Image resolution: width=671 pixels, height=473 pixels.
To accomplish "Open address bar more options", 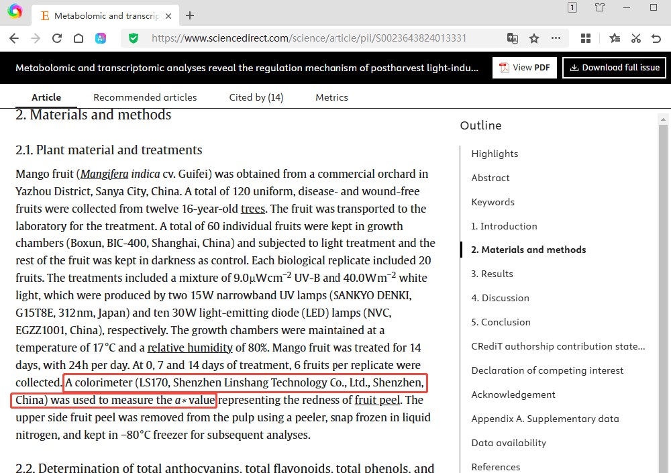I will coord(556,38).
